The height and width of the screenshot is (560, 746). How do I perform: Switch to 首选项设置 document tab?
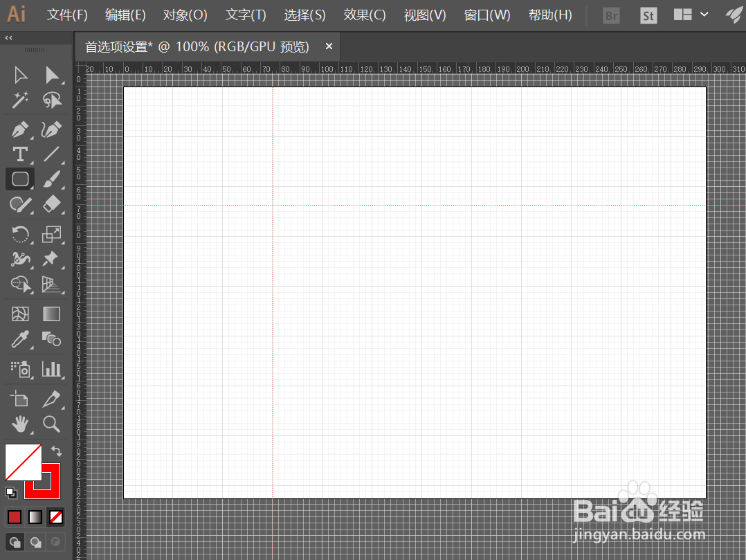[x=197, y=46]
